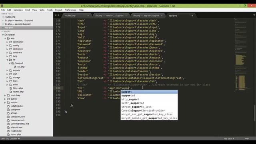The width and height of the screenshot is (256, 144).
Task: Close the Str.php vendor Support tab
Action: [126, 16]
